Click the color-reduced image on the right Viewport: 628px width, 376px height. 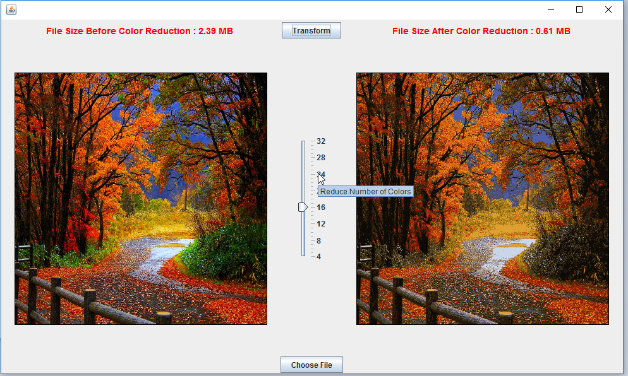click(483, 199)
